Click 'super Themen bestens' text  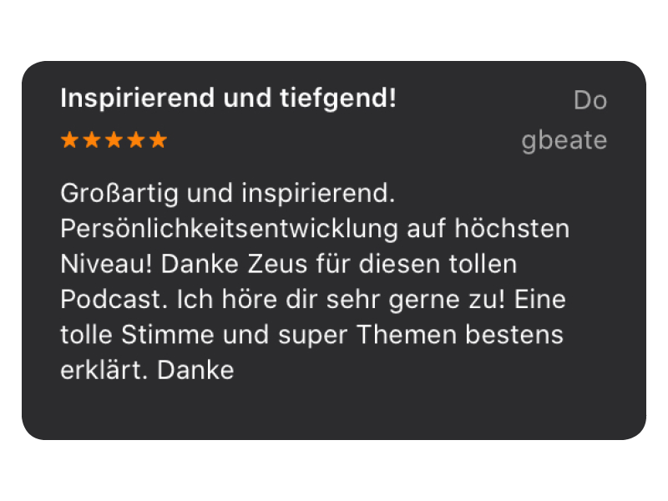421,335
